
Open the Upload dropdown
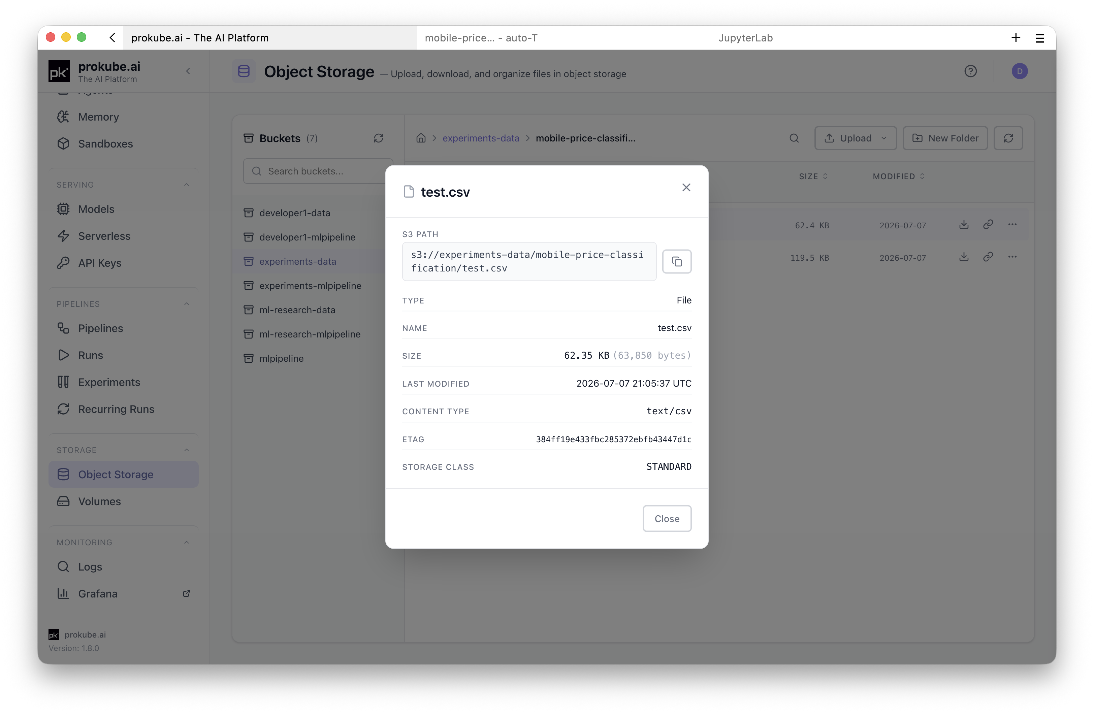coord(856,138)
